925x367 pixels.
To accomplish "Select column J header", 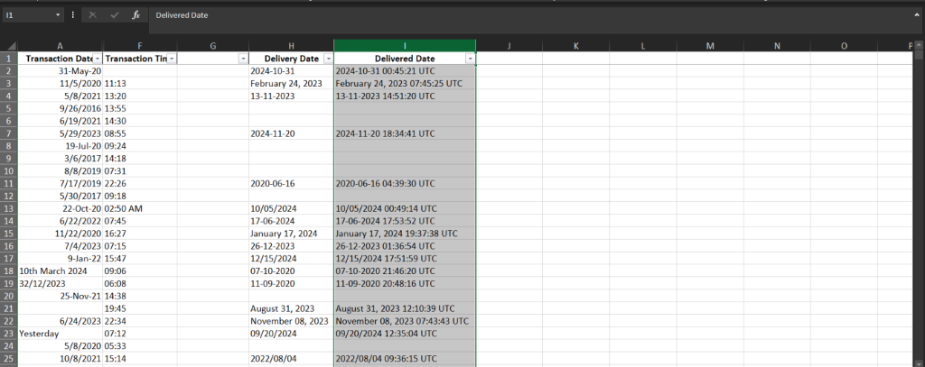I will click(509, 46).
